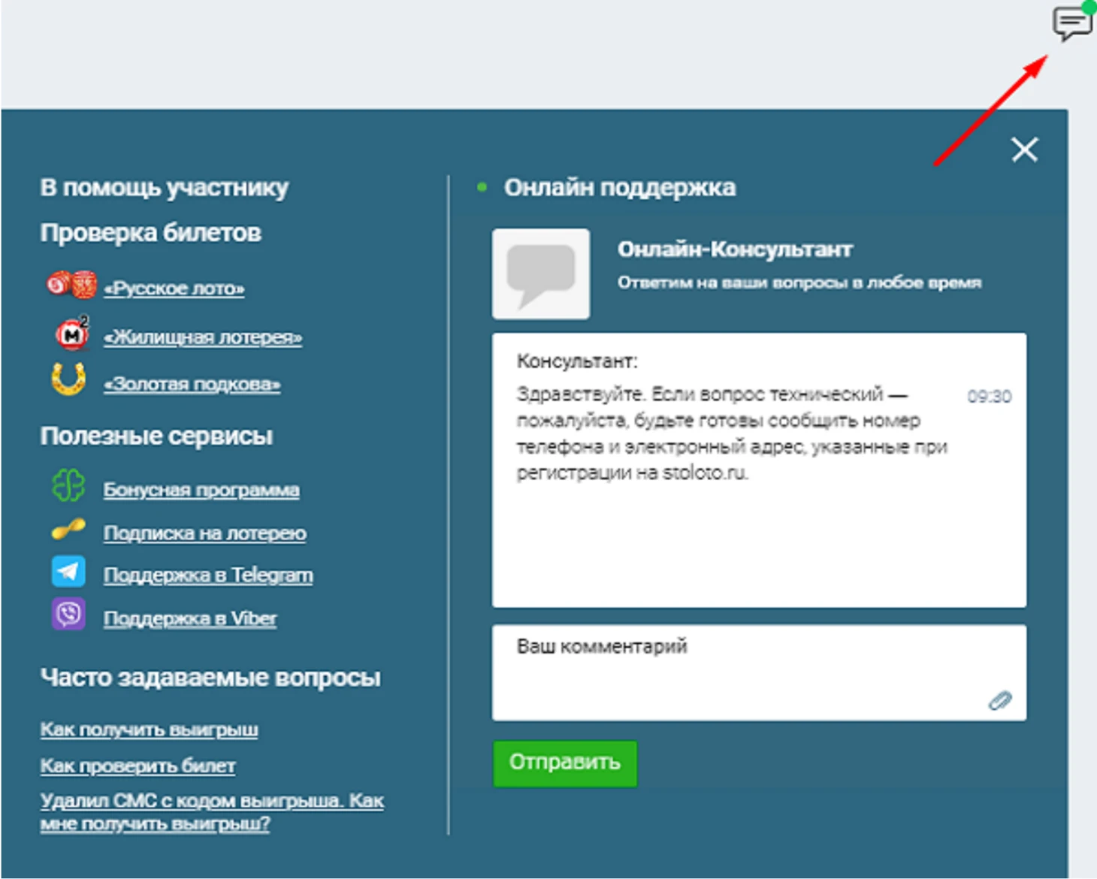This screenshot has height=879, width=1097.
Task: Click the green clover bonus icon
Action: click(x=68, y=486)
